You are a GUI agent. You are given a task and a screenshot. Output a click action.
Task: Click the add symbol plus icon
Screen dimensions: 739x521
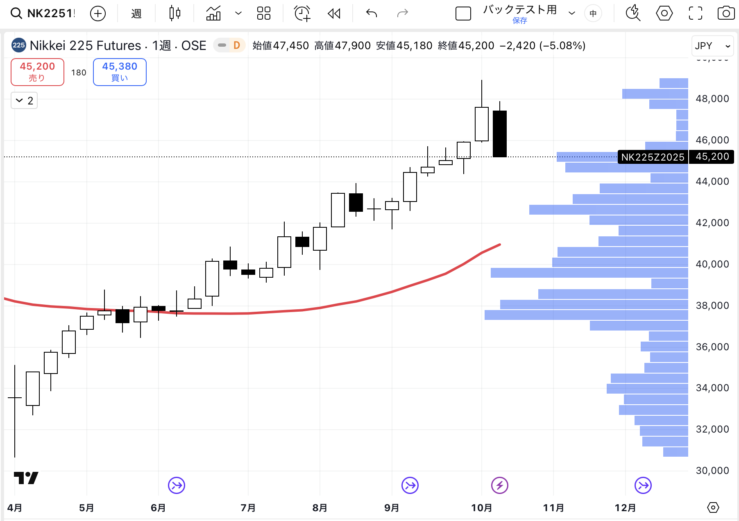[97, 14]
